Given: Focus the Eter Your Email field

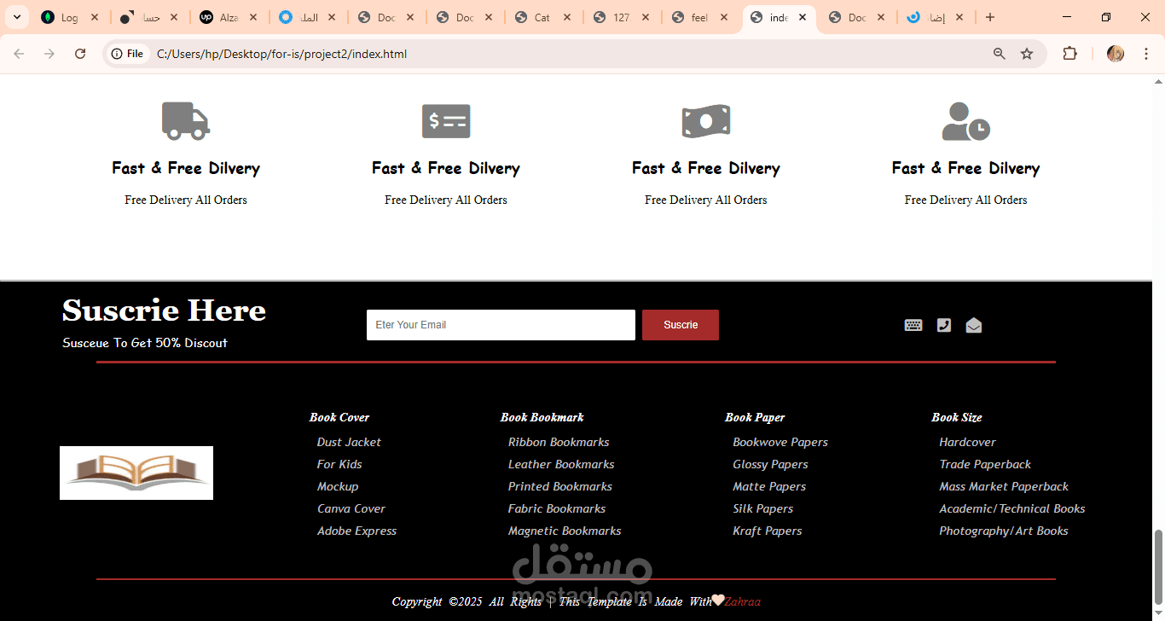Looking at the screenshot, I should [501, 325].
